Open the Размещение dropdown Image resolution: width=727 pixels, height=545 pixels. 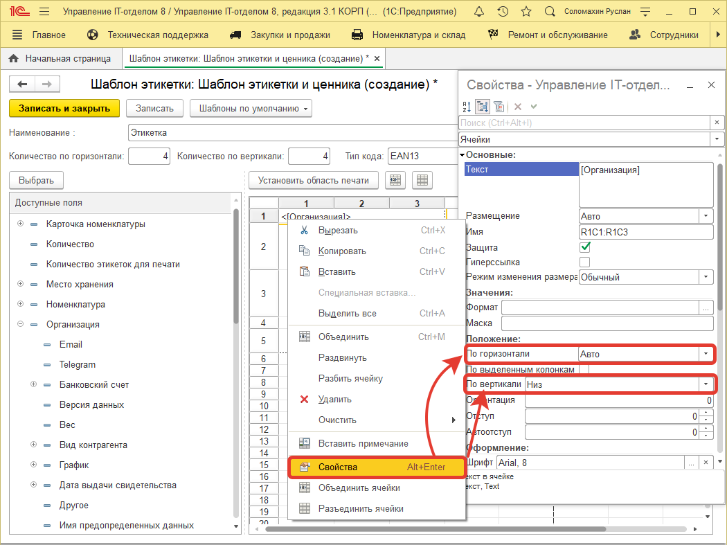(x=706, y=216)
